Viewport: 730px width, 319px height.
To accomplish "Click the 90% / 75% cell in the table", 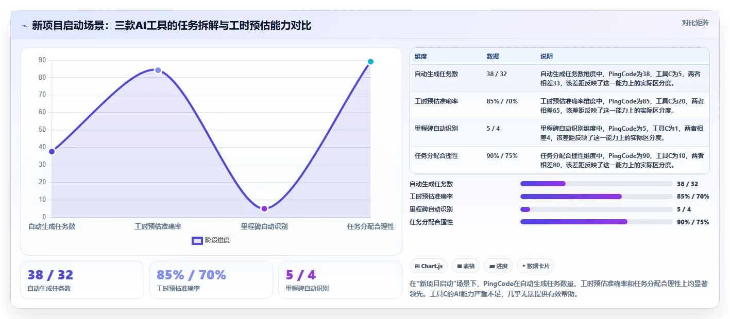I will [x=502, y=156].
